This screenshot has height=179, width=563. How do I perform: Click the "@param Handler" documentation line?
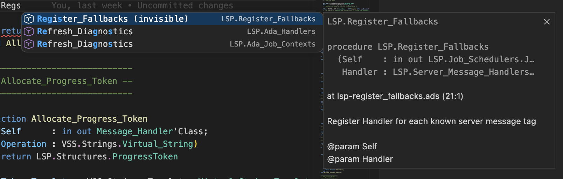[x=360, y=159]
